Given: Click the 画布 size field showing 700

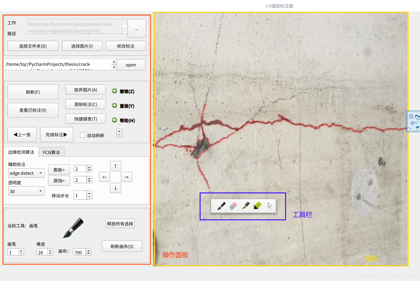Looking at the screenshot, I should (79, 252).
